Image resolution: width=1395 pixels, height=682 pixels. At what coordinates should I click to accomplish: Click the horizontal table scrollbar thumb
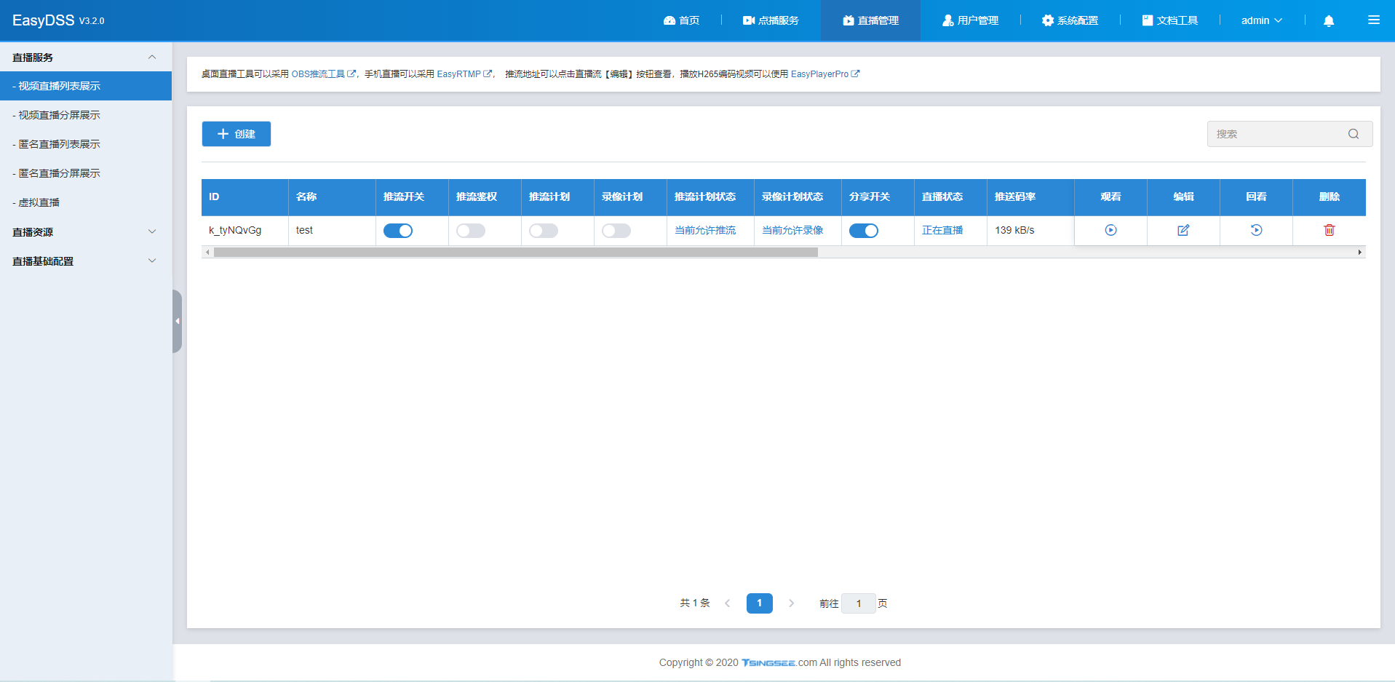[516, 253]
